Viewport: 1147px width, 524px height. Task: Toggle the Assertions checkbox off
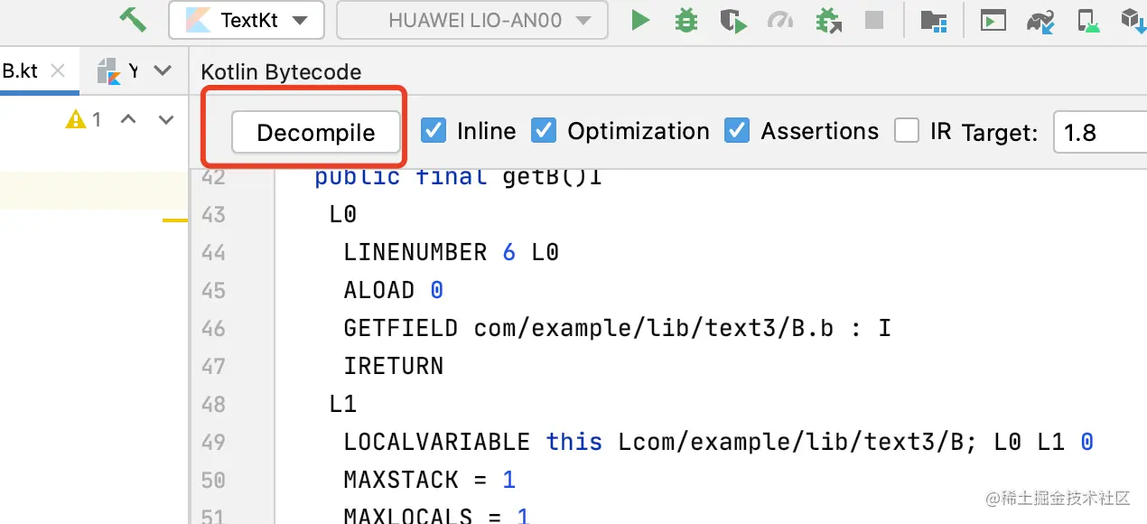[738, 131]
